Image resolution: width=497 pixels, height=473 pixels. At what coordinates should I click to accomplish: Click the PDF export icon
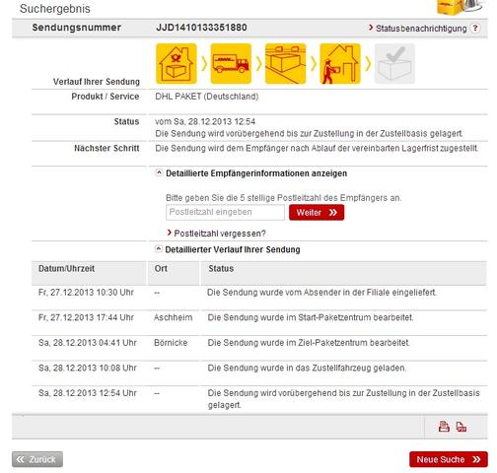[x=461, y=427]
